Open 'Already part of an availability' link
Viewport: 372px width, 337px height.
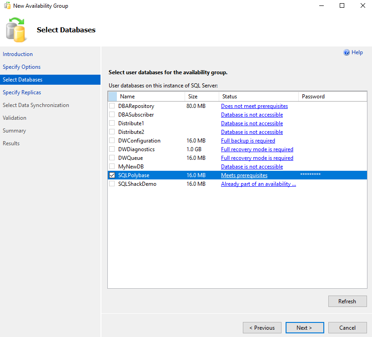point(258,184)
